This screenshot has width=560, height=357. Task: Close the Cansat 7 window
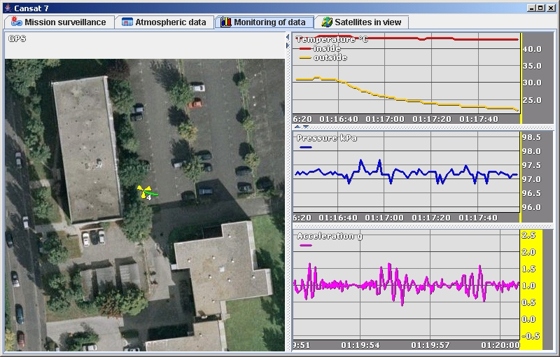pyautogui.click(x=551, y=8)
